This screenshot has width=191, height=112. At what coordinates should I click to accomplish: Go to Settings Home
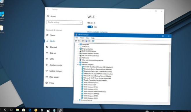click(51, 16)
